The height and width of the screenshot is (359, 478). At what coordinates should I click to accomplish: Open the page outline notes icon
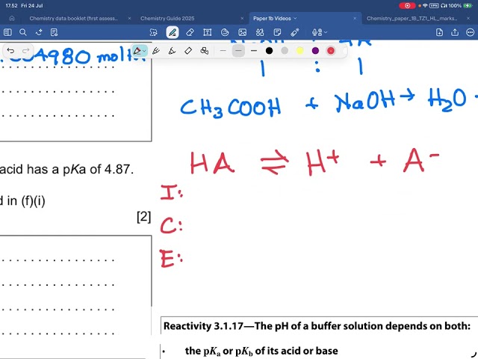click(55, 32)
